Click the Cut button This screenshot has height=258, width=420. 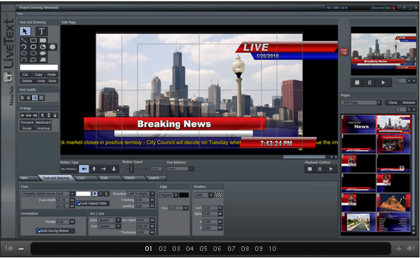25,75
